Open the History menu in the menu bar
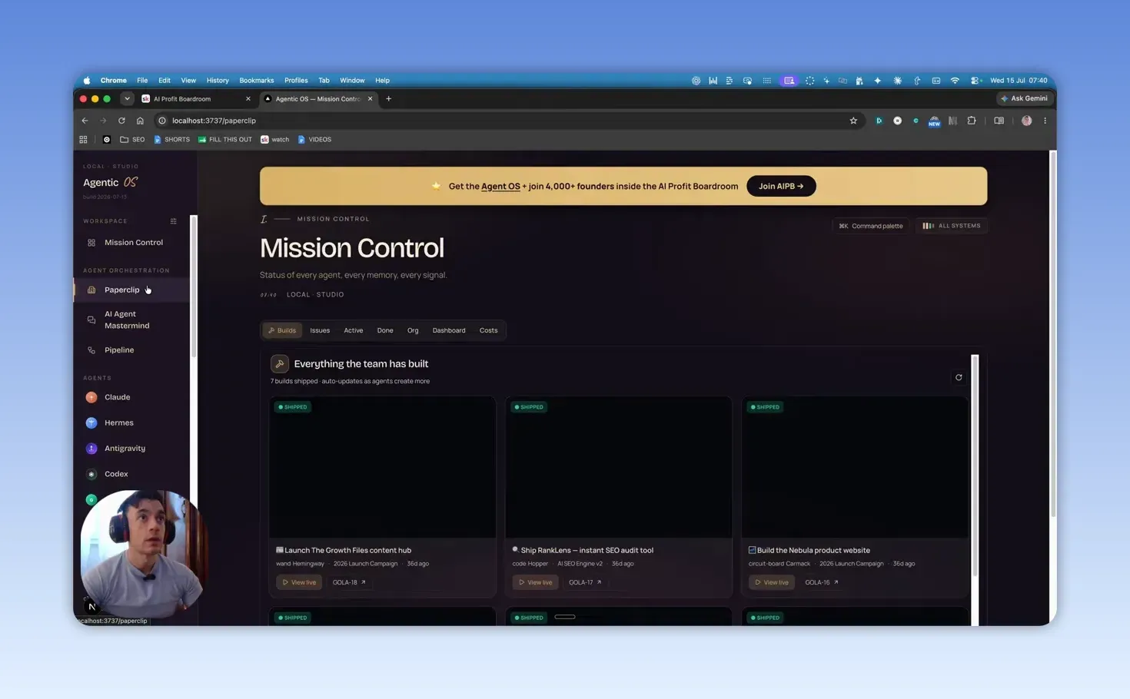This screenshot has height=699, width=1130. (x=218, y=80)
